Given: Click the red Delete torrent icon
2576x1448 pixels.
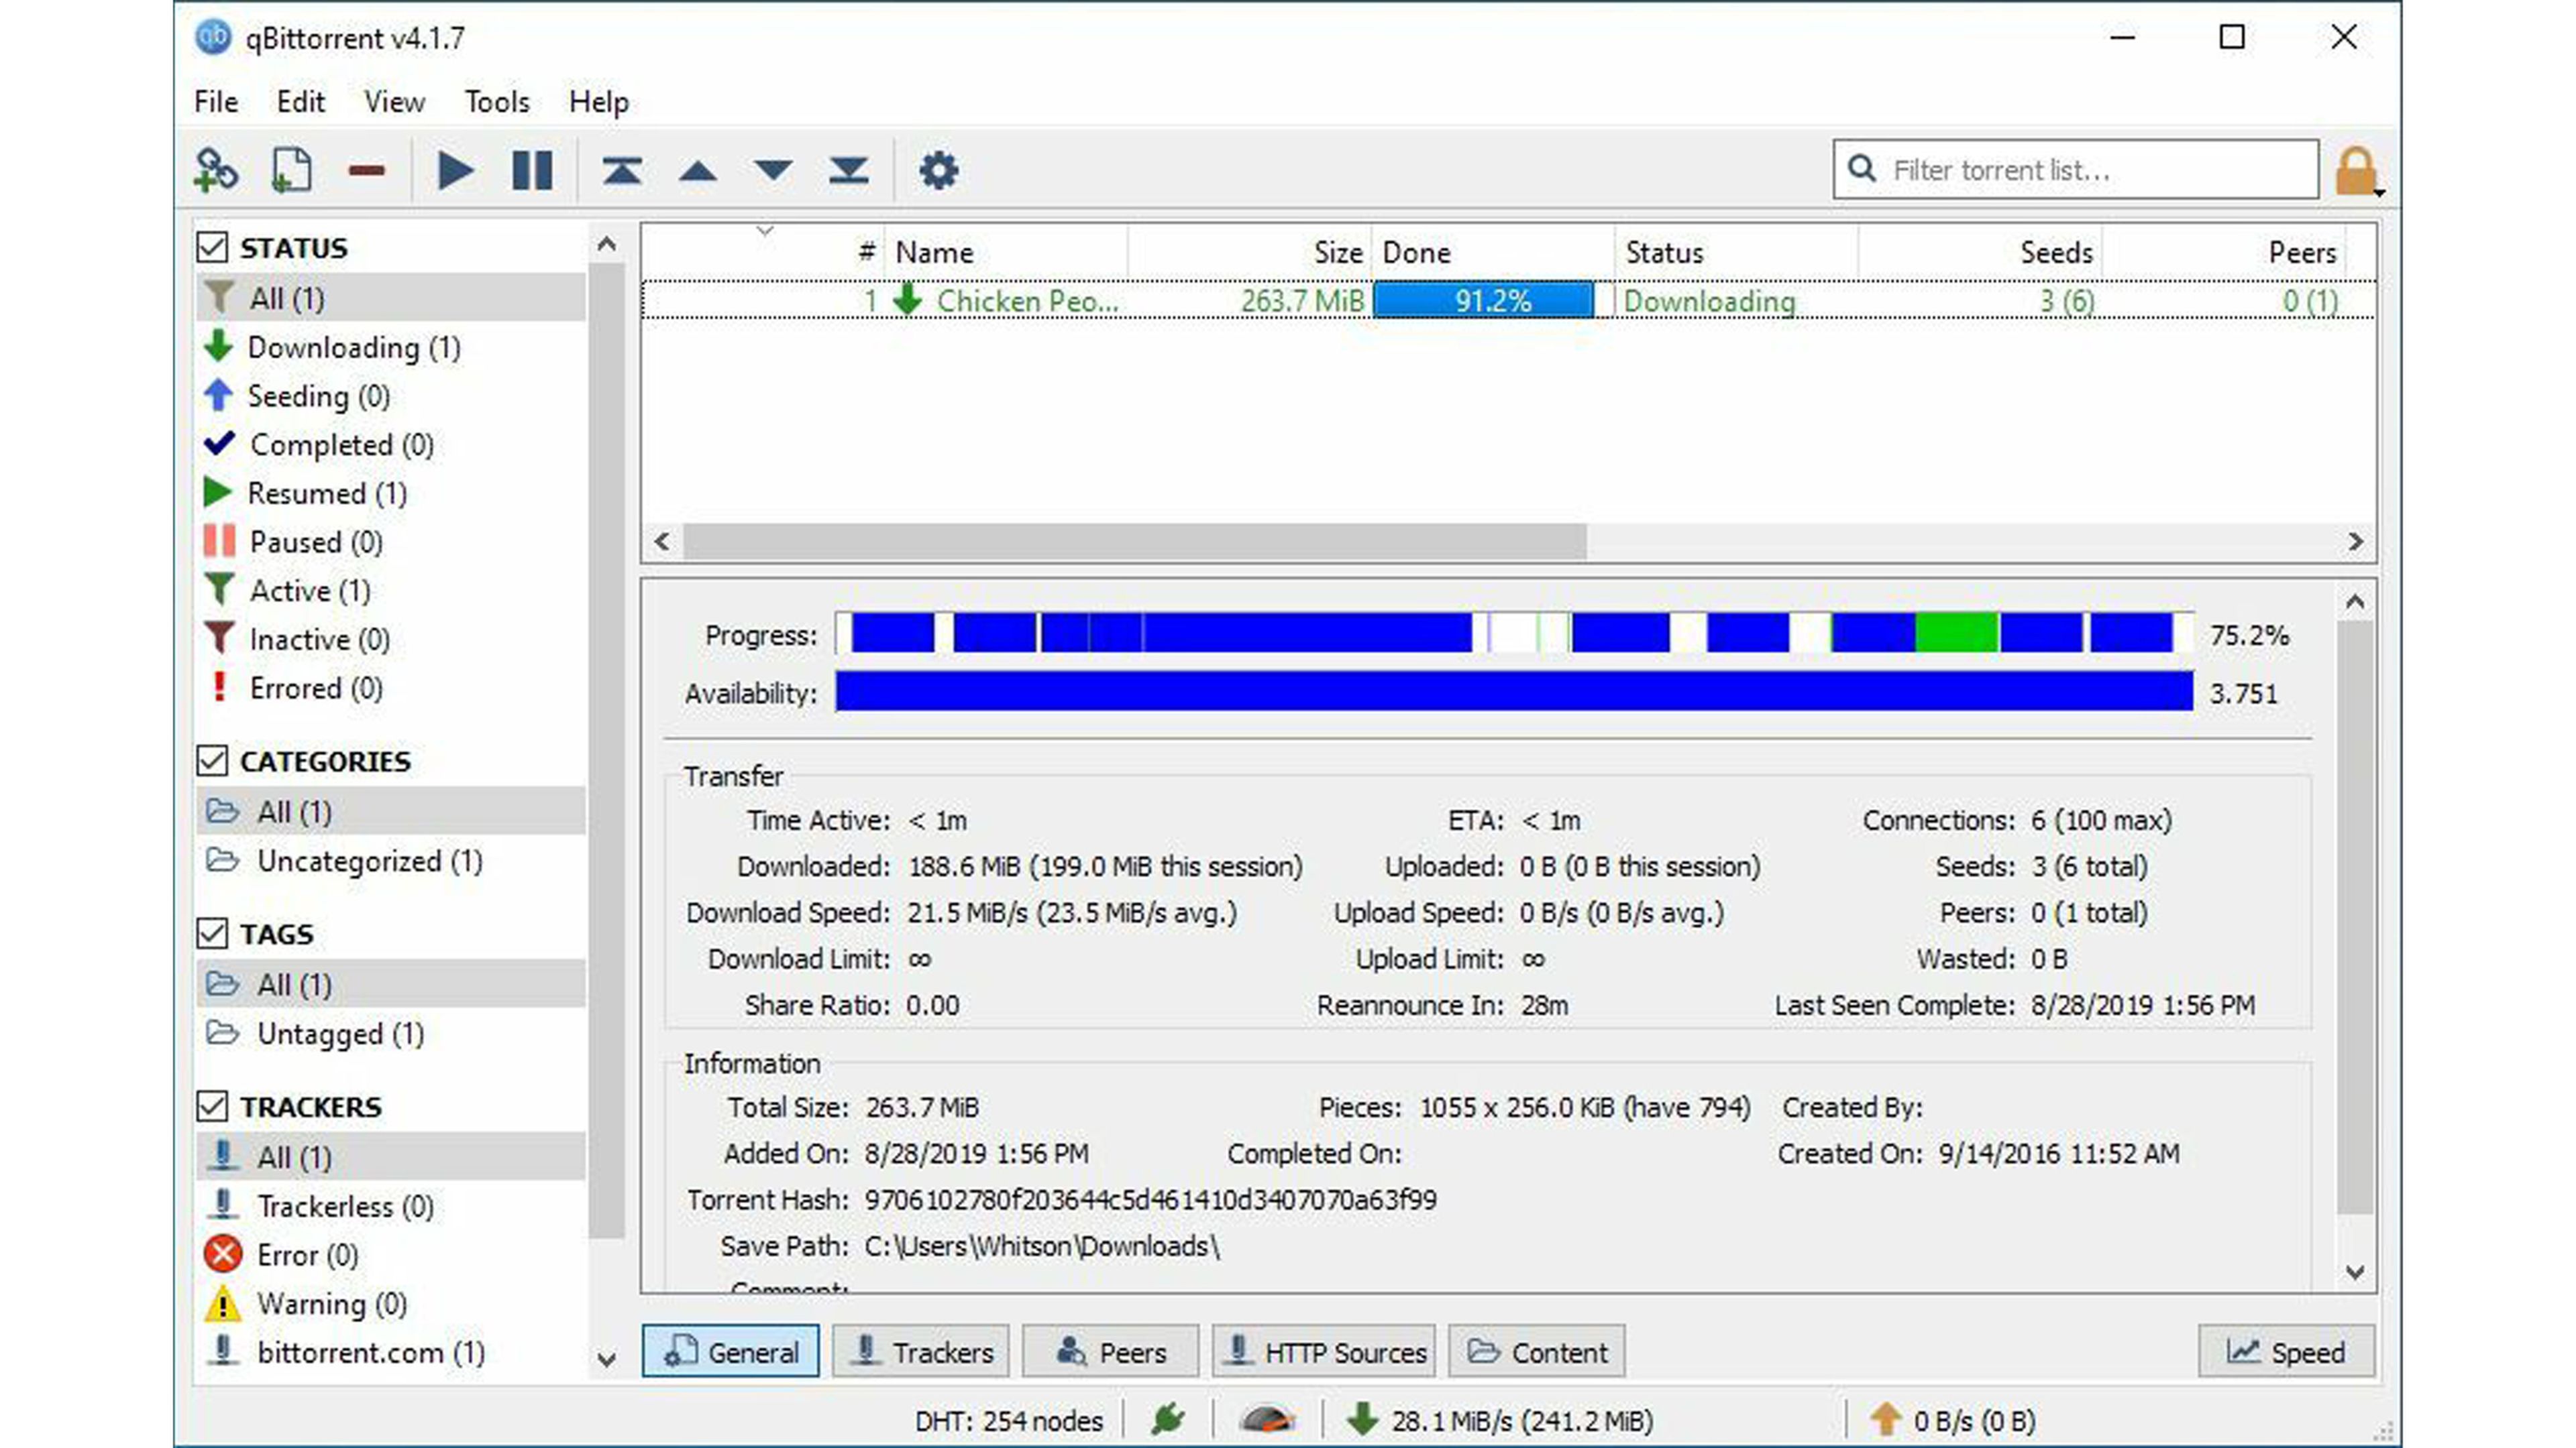Looking at the screenshot, I should [x=367, y=171].
